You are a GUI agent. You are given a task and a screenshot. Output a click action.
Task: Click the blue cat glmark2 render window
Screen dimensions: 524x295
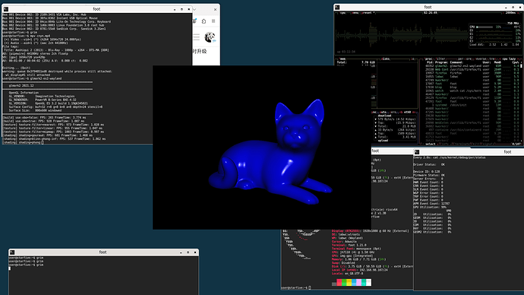[262, 147]
